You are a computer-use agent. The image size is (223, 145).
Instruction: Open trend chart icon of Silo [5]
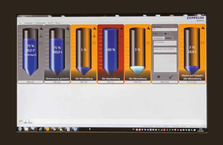(x=94, y=43)
